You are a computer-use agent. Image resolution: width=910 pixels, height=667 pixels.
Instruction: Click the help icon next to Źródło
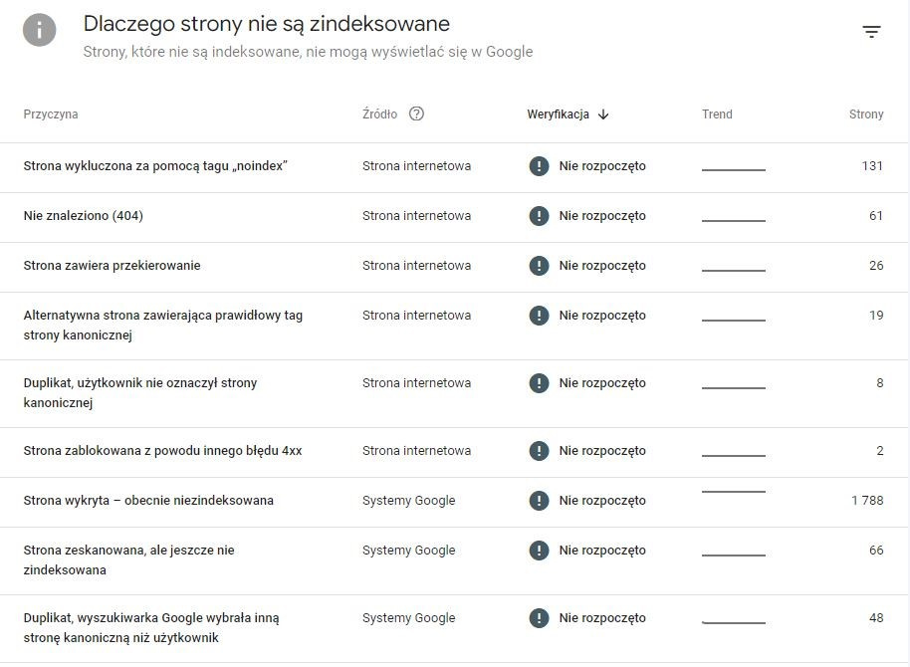pos(416,113)
